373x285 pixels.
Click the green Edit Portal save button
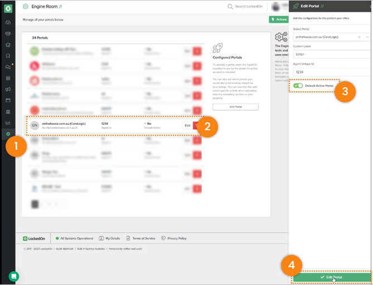pos(331,277)
